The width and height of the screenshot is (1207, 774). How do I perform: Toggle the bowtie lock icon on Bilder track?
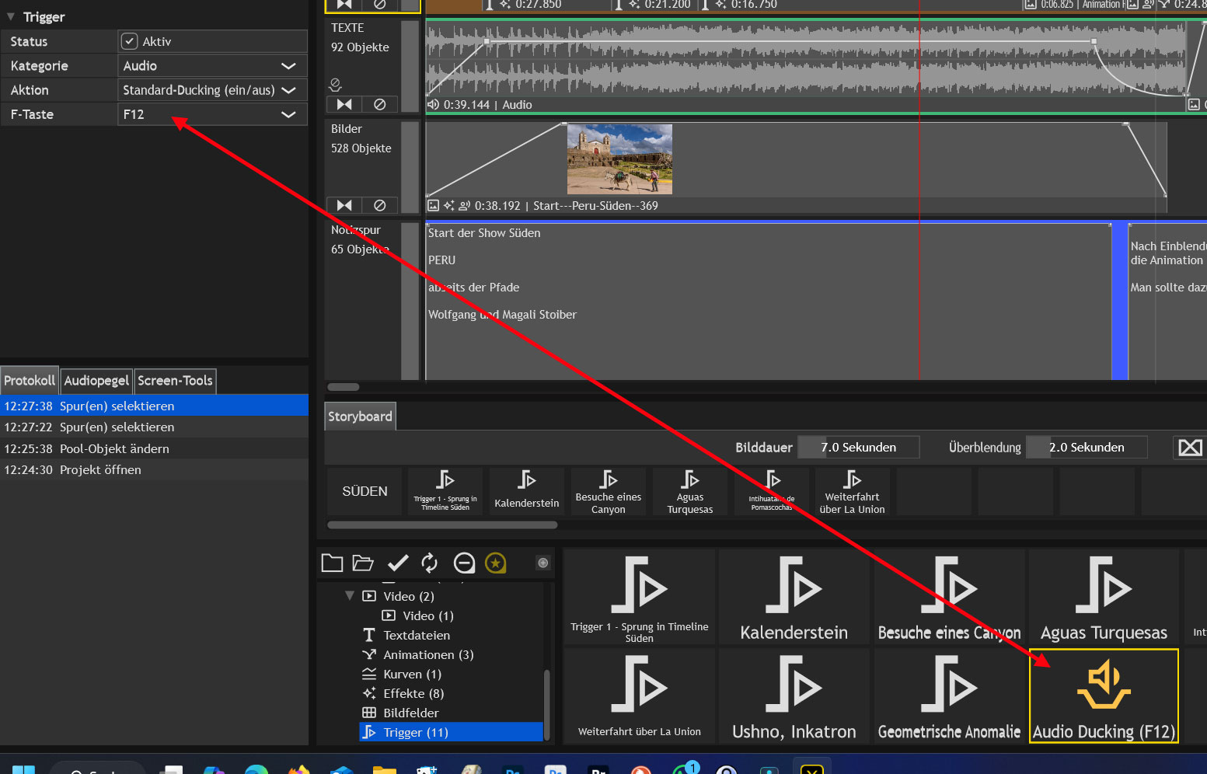pos(344,205)
